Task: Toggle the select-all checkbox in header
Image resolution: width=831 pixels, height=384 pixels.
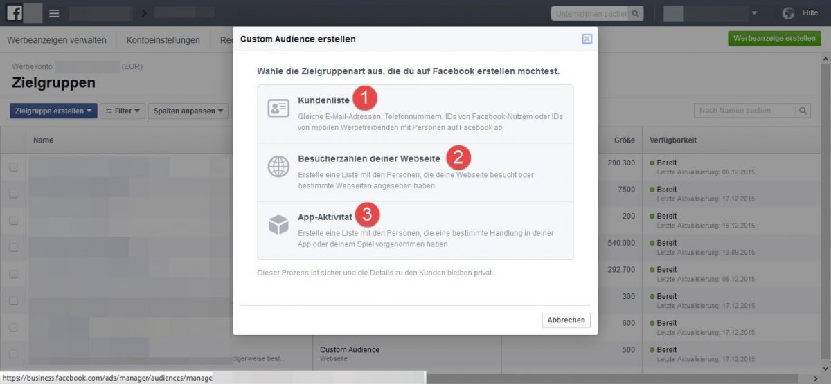Action: pos(13,140)
